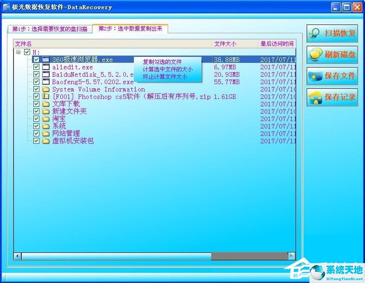Maximize the DataRecovery window
The image size is (365, 283).
[346, 7]
